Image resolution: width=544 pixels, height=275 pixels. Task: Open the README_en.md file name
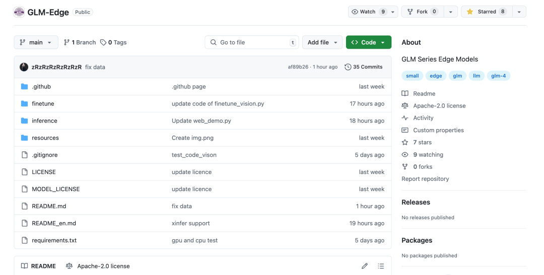54,223
